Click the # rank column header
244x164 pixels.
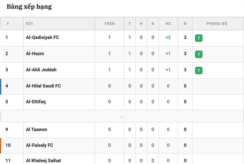point(8,24)
